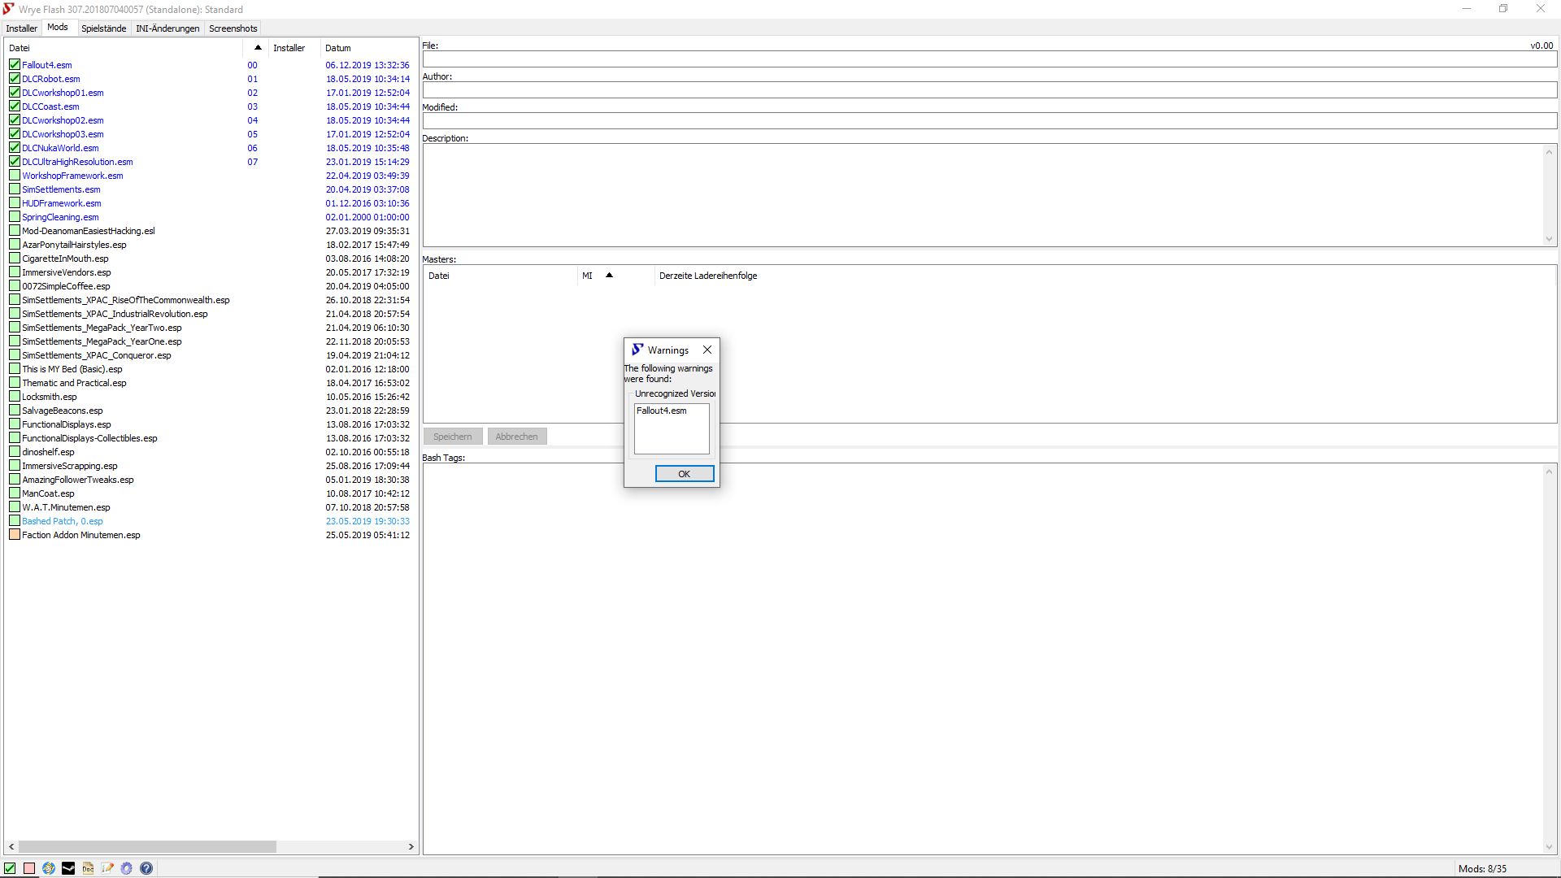Open the mod checker notepad icon
Viewport: 1561px width, 878px height.
pos(107,868)
